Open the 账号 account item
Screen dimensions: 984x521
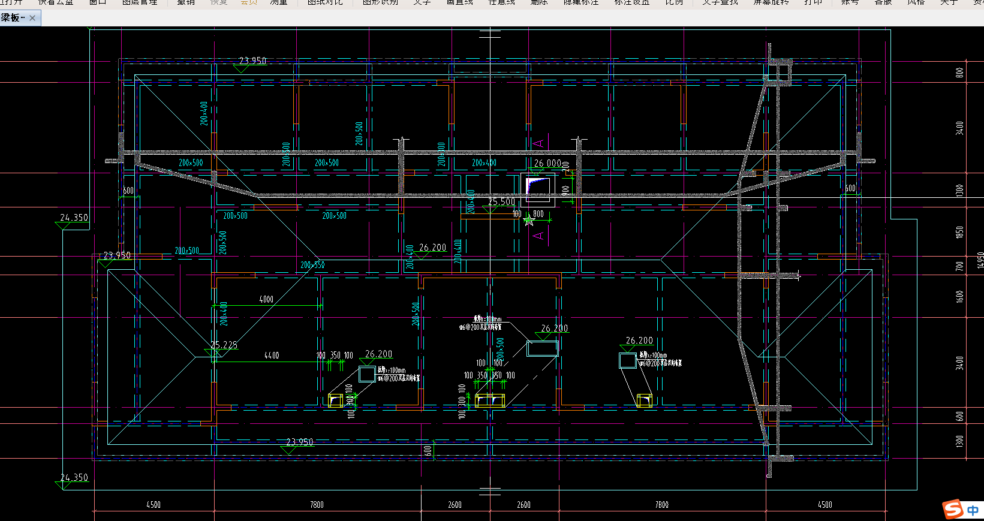(850, 2)
